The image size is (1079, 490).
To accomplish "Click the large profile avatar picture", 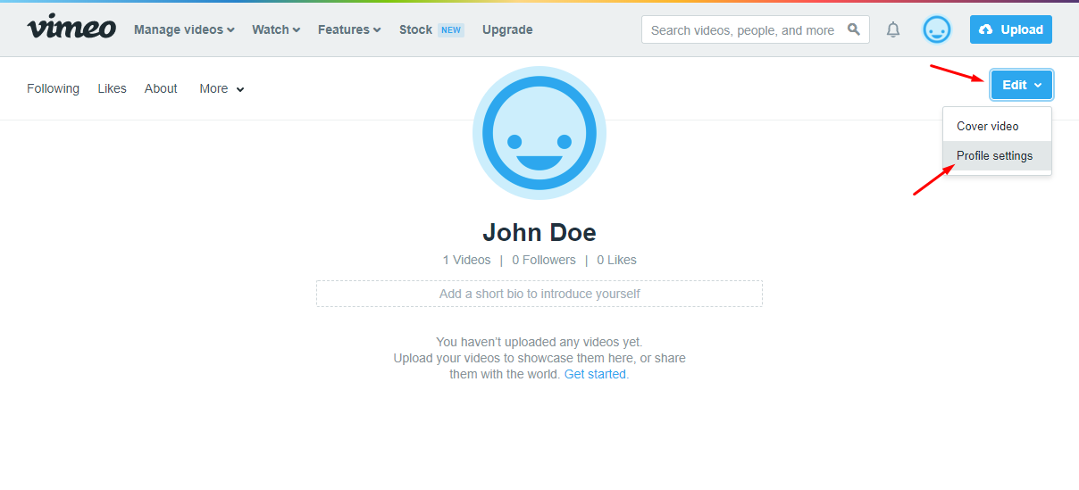I will click(539, 132).
